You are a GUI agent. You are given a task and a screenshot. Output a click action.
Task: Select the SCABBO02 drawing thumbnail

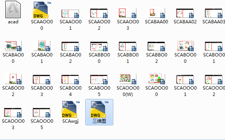(x=156, y=46)
